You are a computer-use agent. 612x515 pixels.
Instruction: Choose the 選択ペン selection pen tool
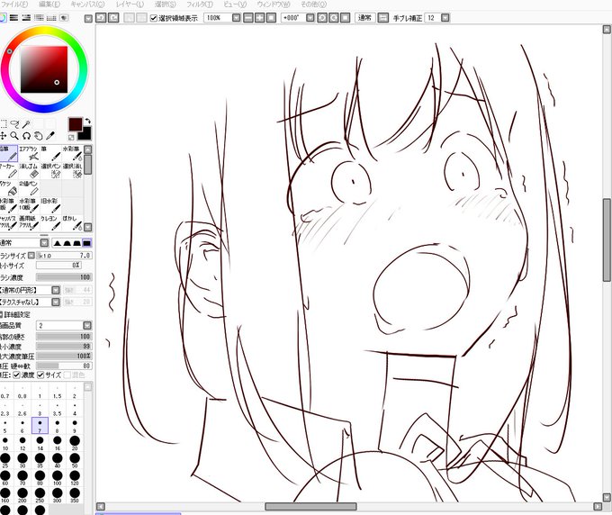pos(50,171)
